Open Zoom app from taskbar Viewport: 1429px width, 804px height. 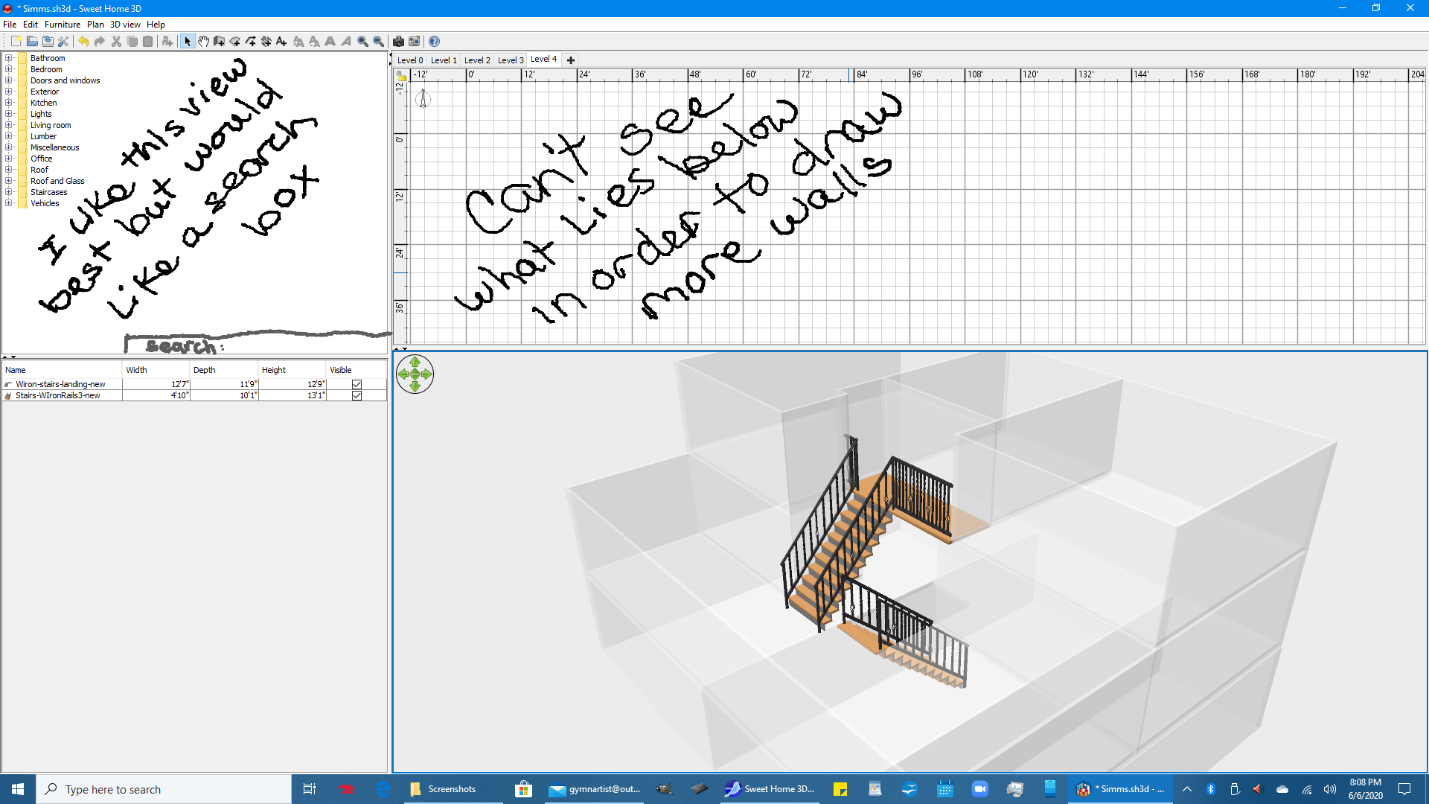point(979,789)
